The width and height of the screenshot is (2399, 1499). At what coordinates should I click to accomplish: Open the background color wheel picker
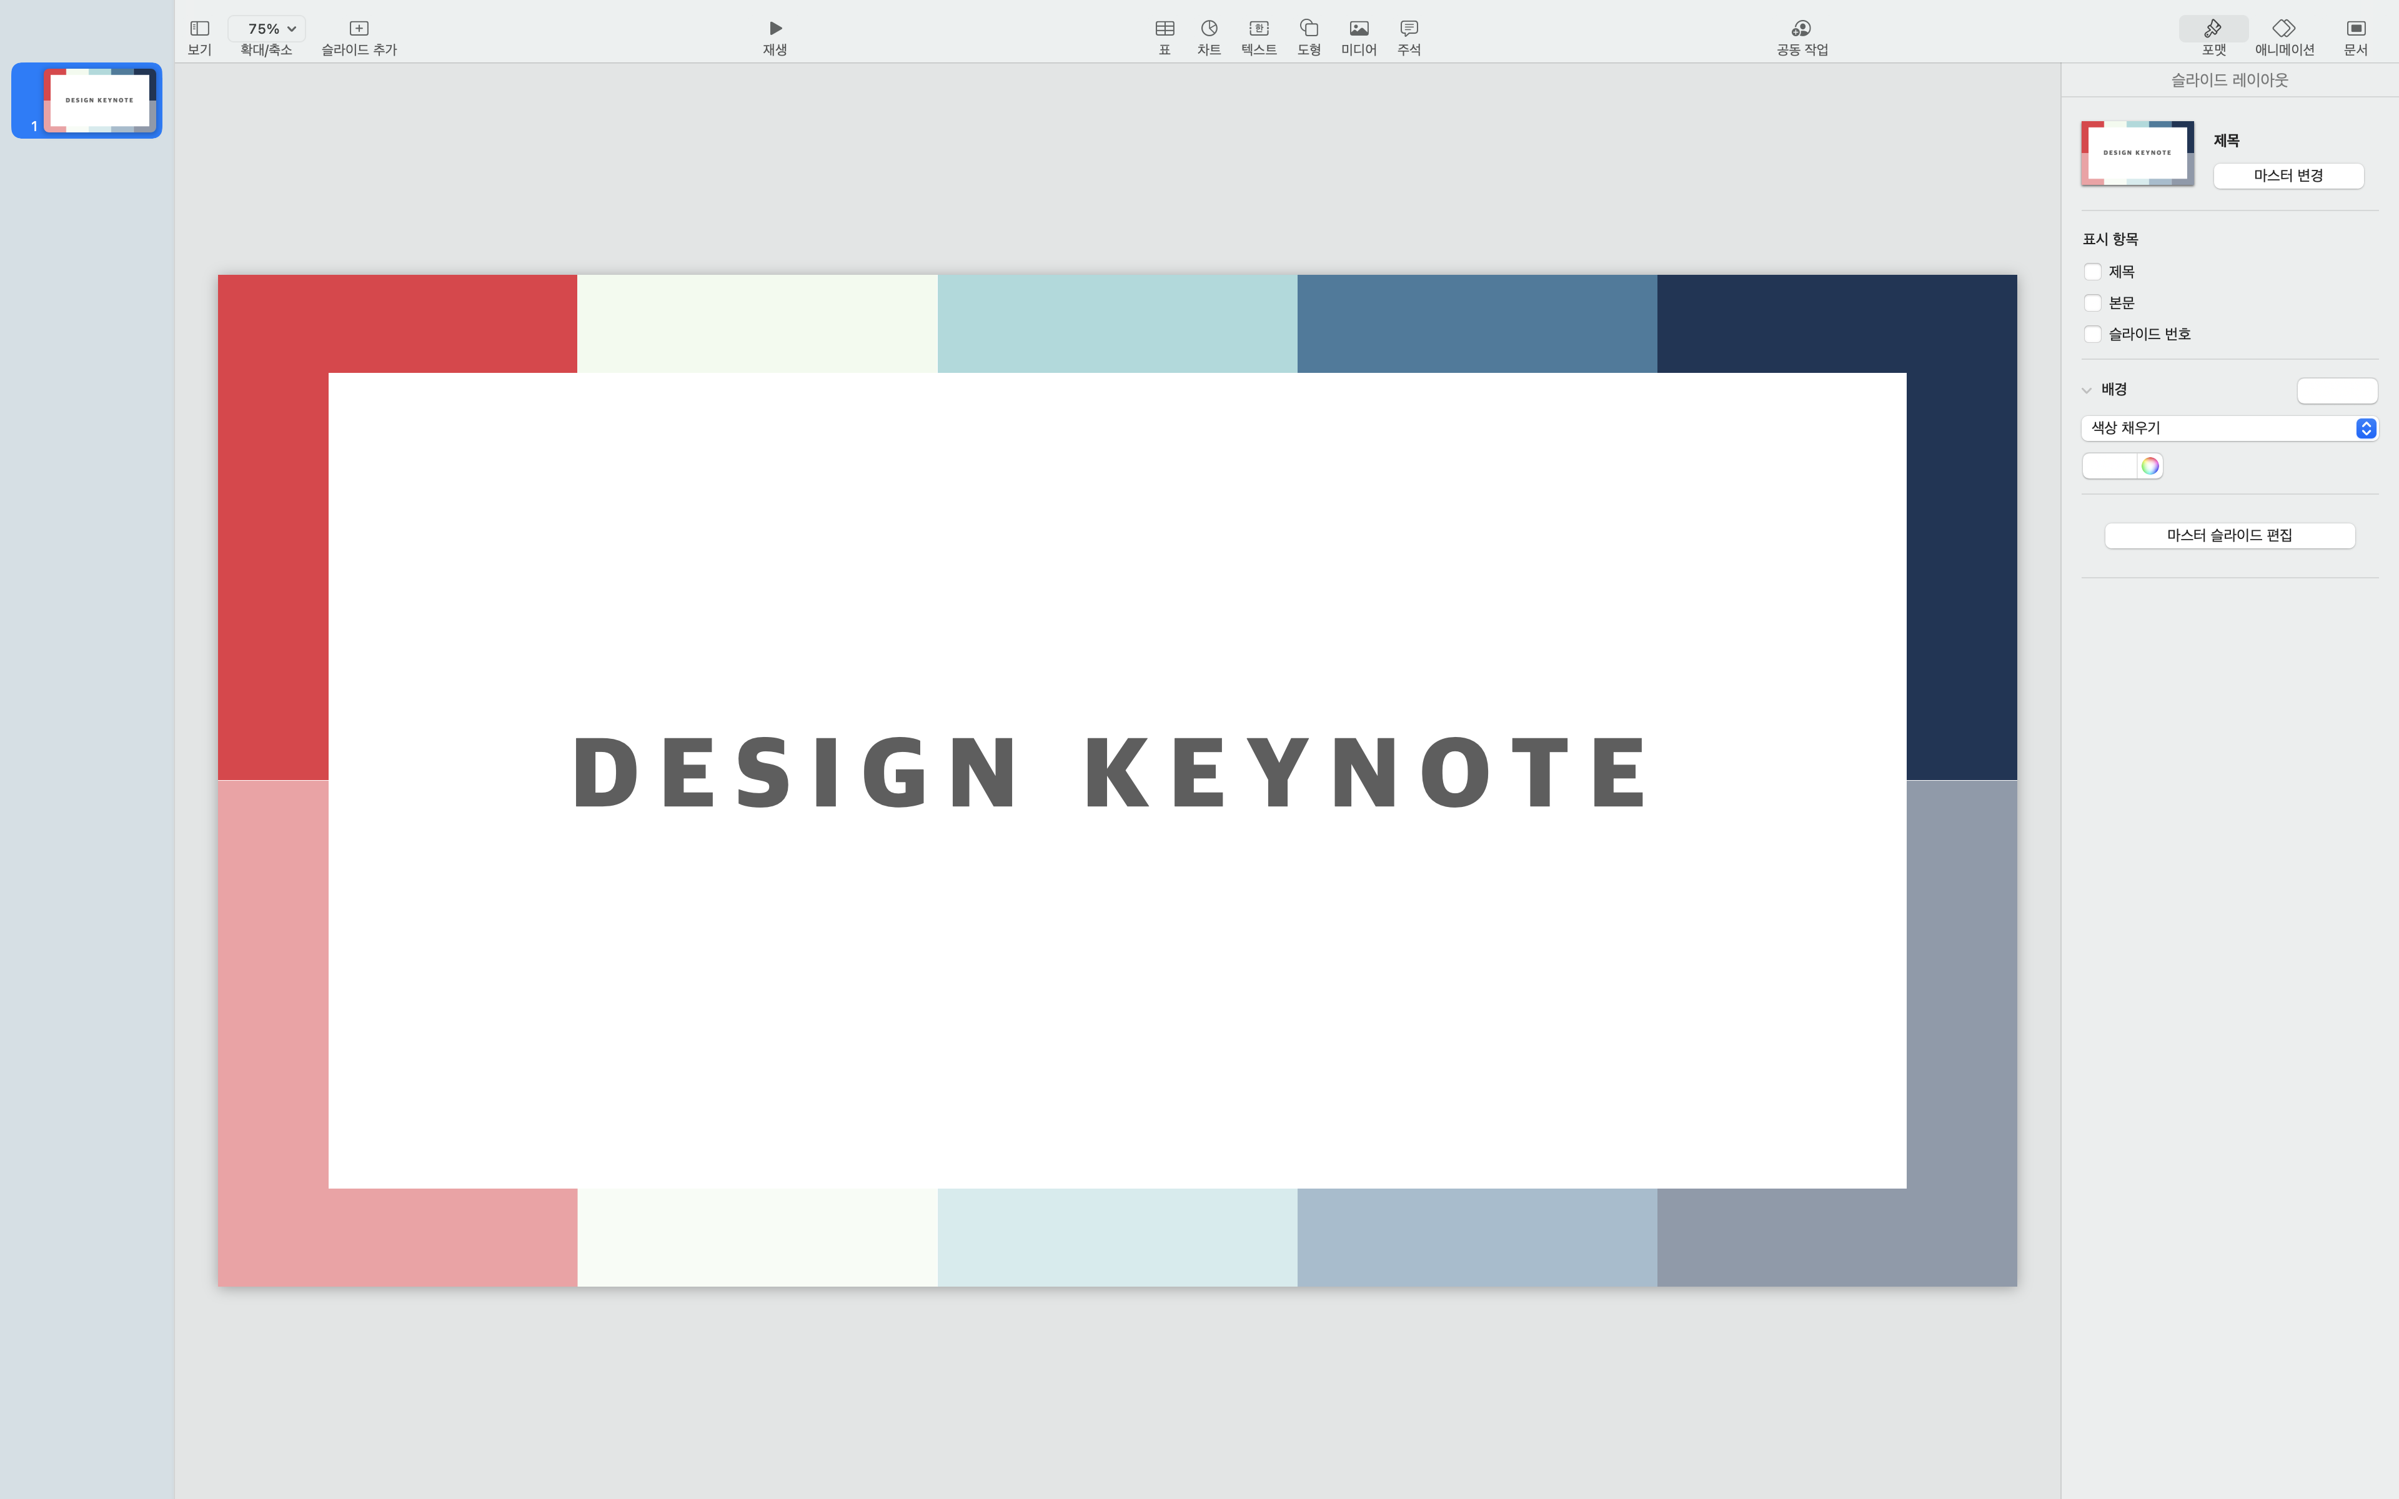point(2149,466)
